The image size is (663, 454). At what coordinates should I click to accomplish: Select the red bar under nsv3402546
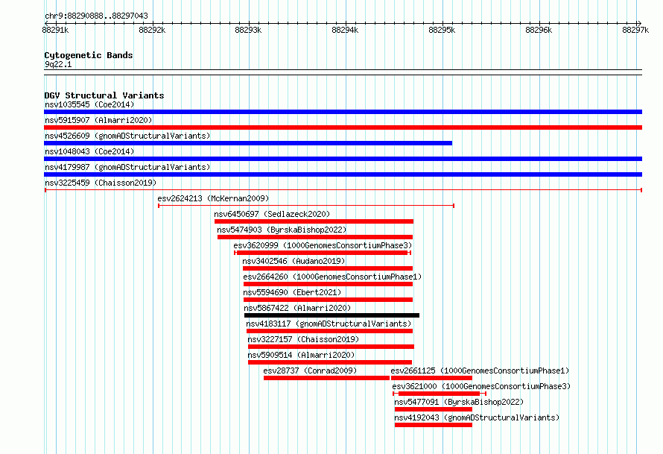[328, 268]
